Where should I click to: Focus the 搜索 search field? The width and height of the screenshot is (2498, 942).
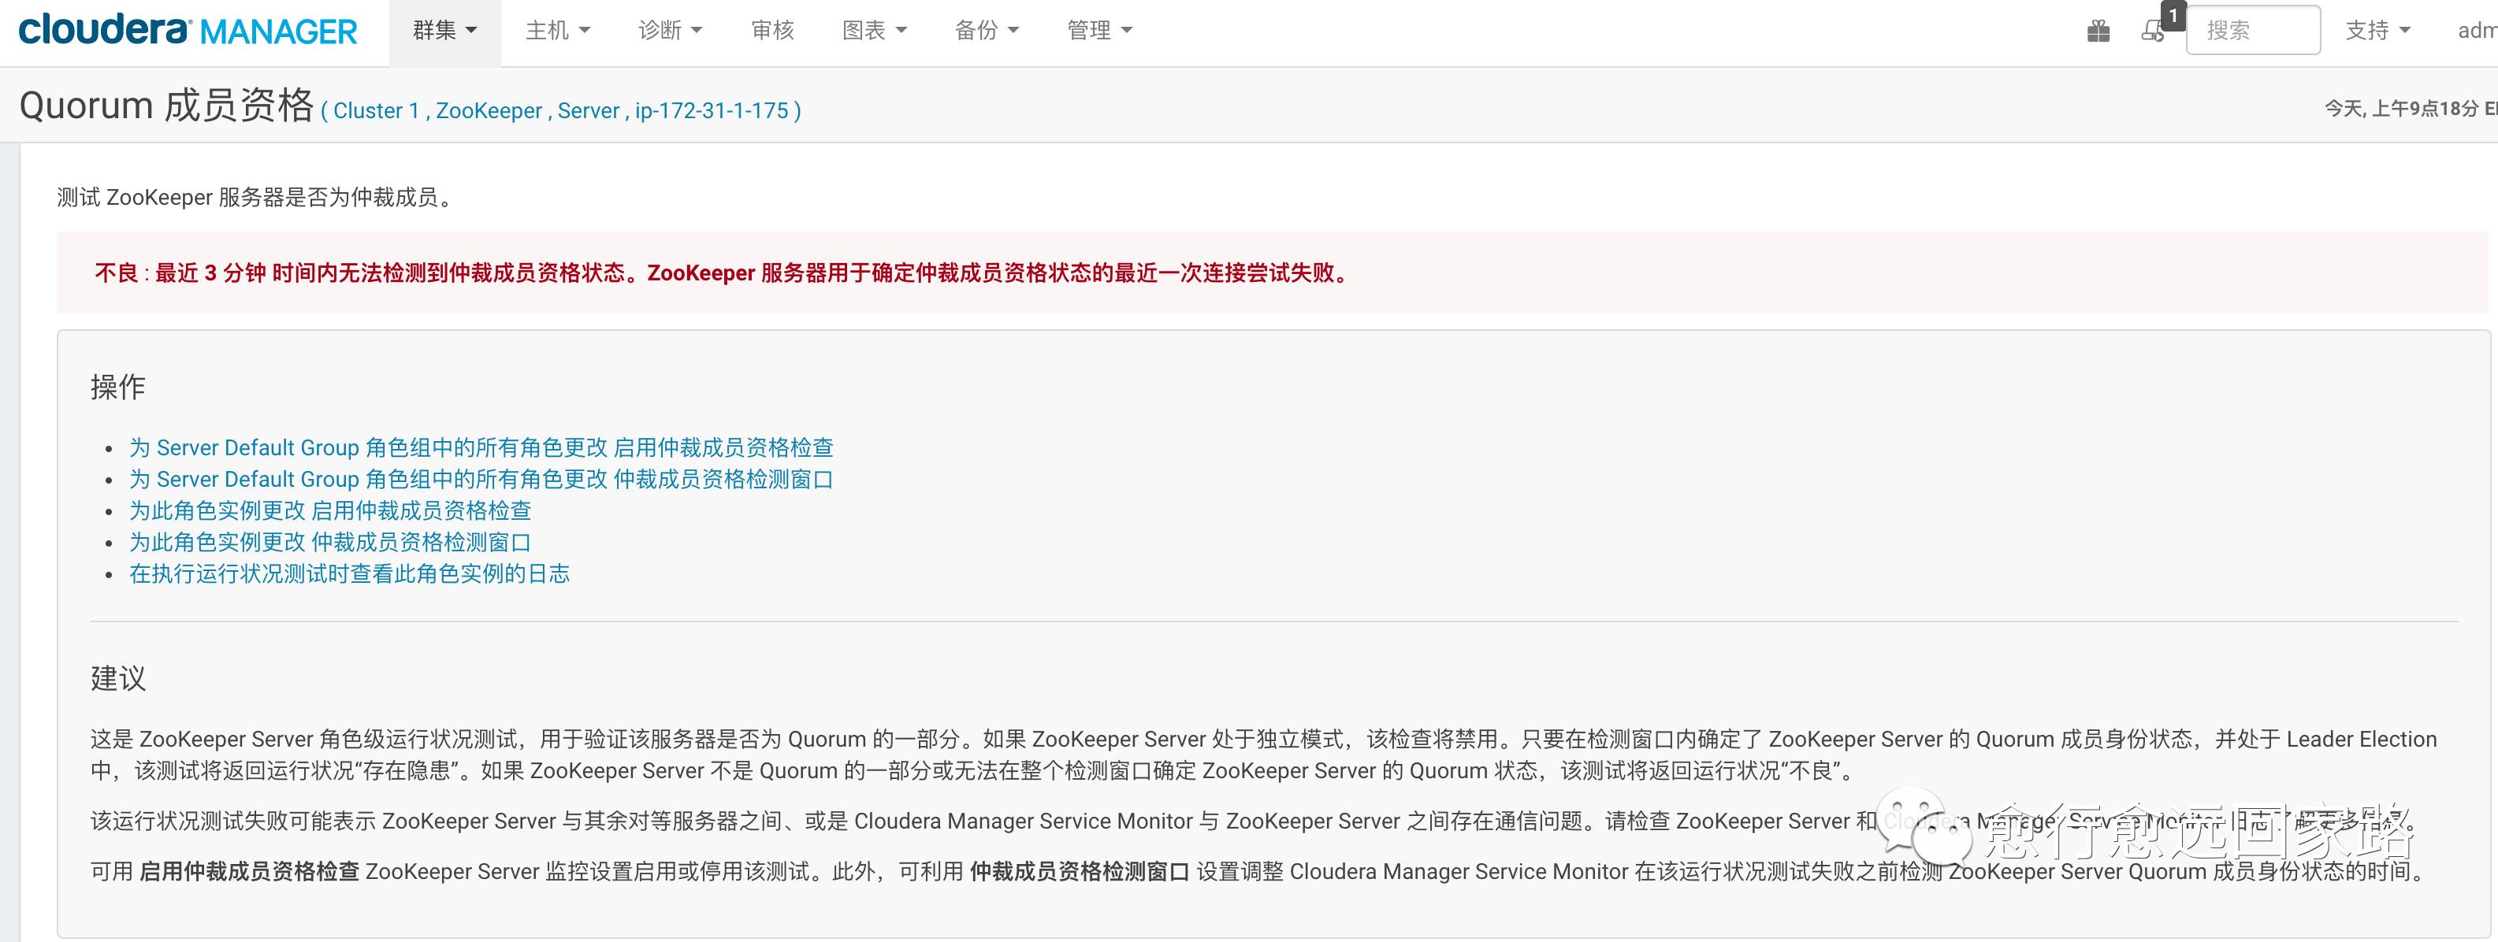coord(2253,30)
